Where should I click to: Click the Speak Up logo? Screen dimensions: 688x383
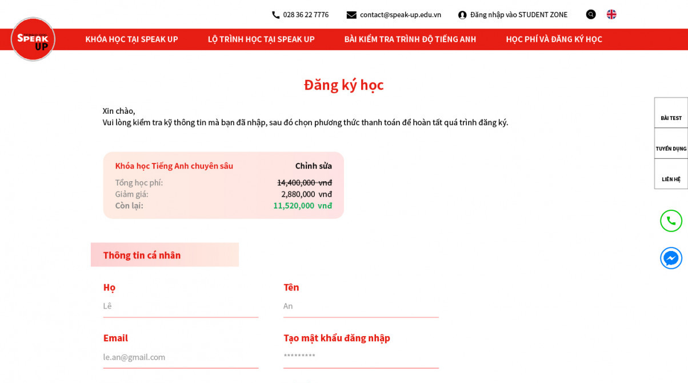click(x=33, y=39)
